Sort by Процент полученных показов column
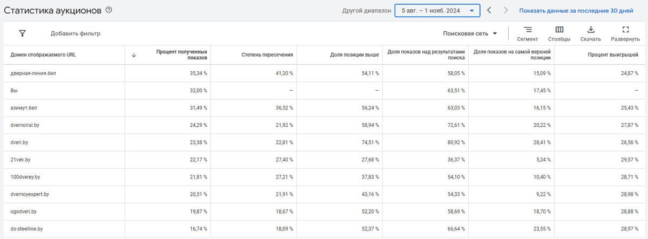Viewport: 648px width, 239px height. point(181,54)
